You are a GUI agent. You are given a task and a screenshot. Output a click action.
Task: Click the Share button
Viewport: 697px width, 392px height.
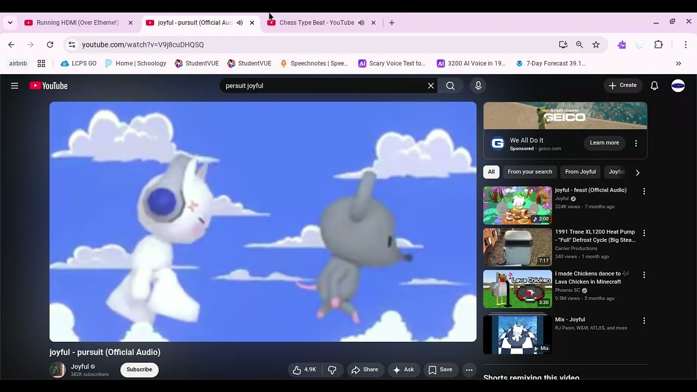coord(365,370)
